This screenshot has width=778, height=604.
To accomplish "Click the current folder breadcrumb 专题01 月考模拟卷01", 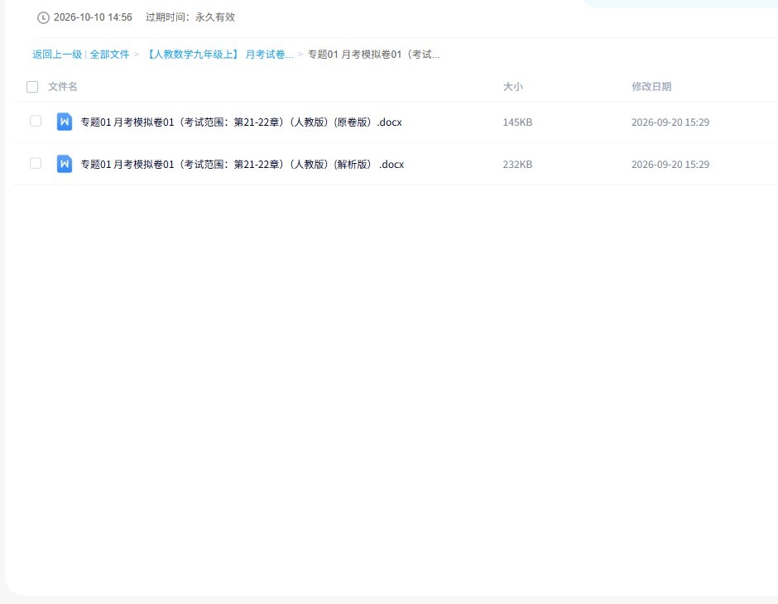I will click(373, 54).
